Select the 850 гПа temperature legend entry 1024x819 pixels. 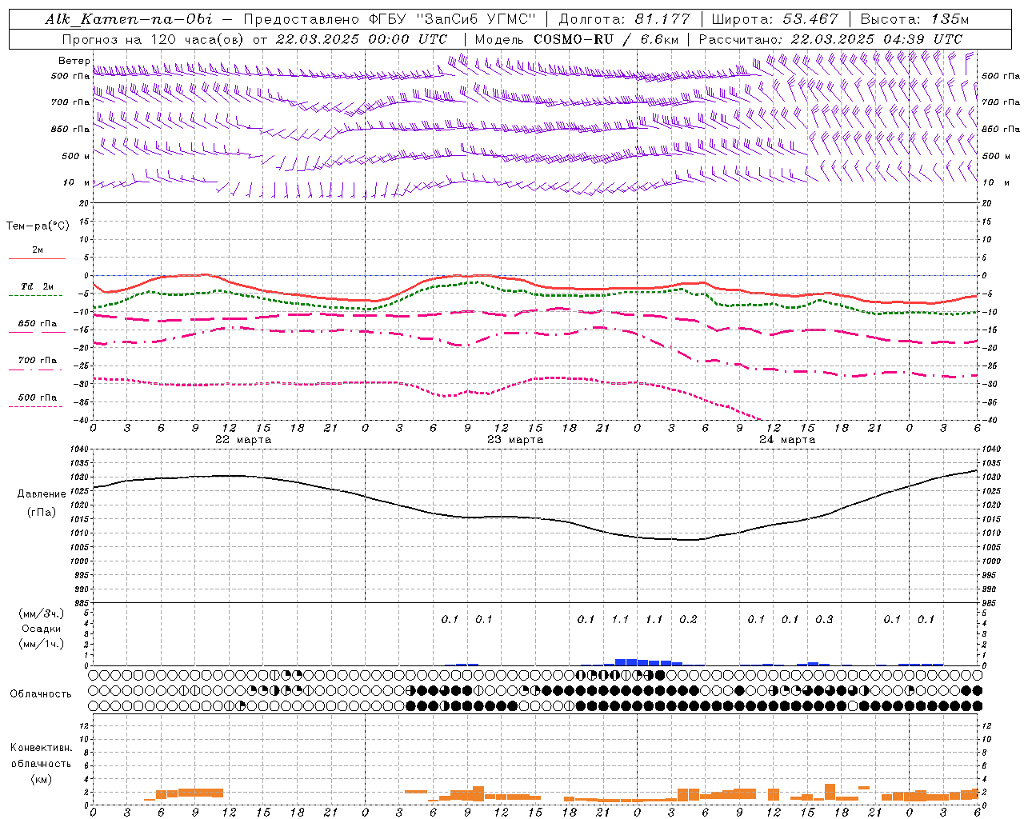(38, 324)
